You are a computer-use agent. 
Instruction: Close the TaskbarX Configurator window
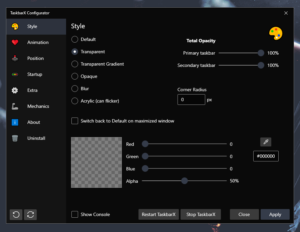click(x=286, y=13)
